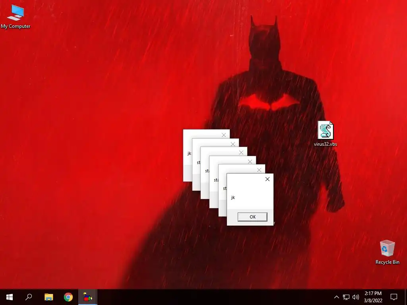Image resolution: width=407 pixels, height=305 pixels.
Task: Open the notification action center
Action: point(394,297)
